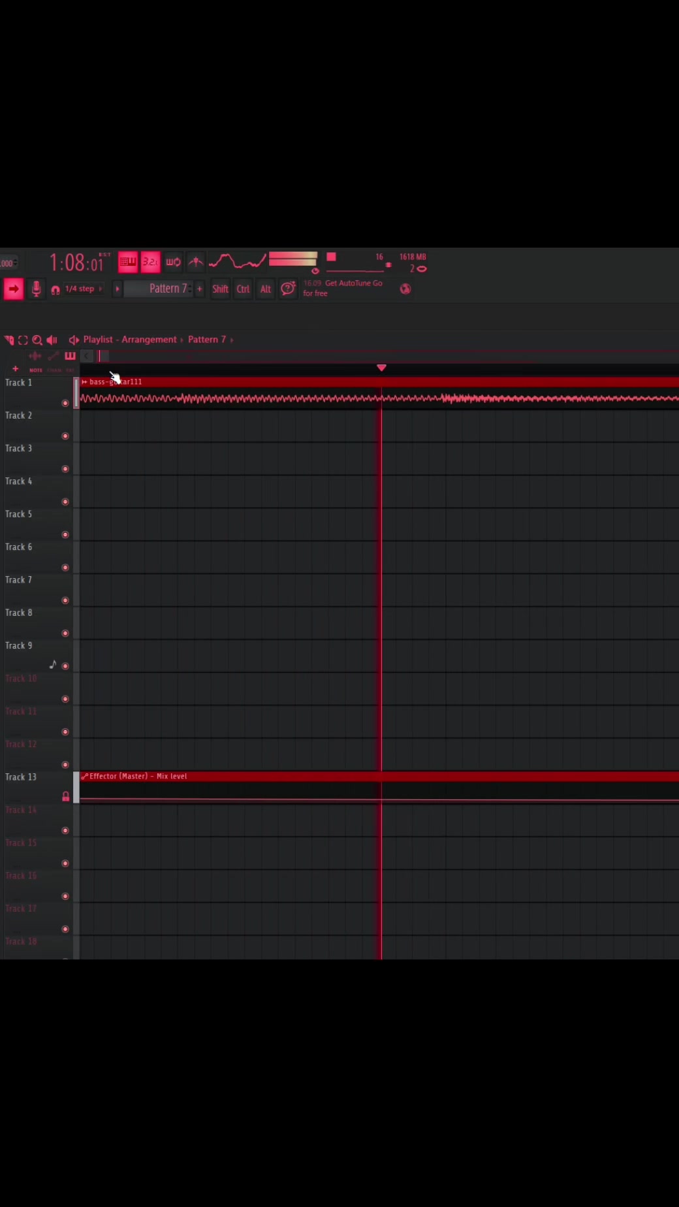
Task: Click the Shift key button
Action: [220, 289]
